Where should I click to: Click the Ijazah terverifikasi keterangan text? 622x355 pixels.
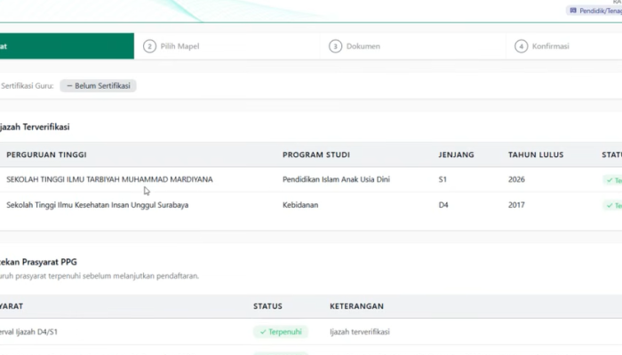(x=359, y=332)
